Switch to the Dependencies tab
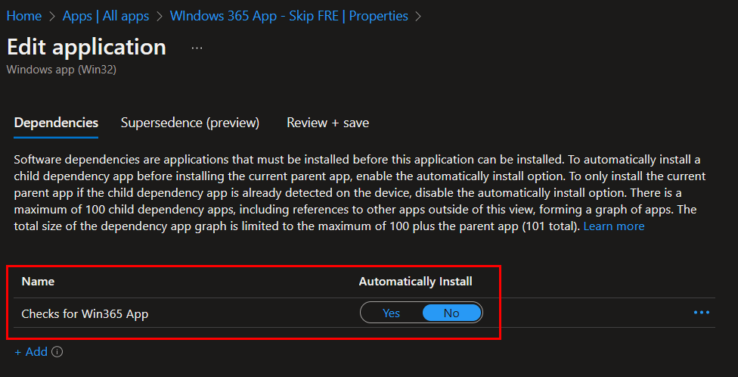Screen dimensions: 738x377 (x=56, y=123)
